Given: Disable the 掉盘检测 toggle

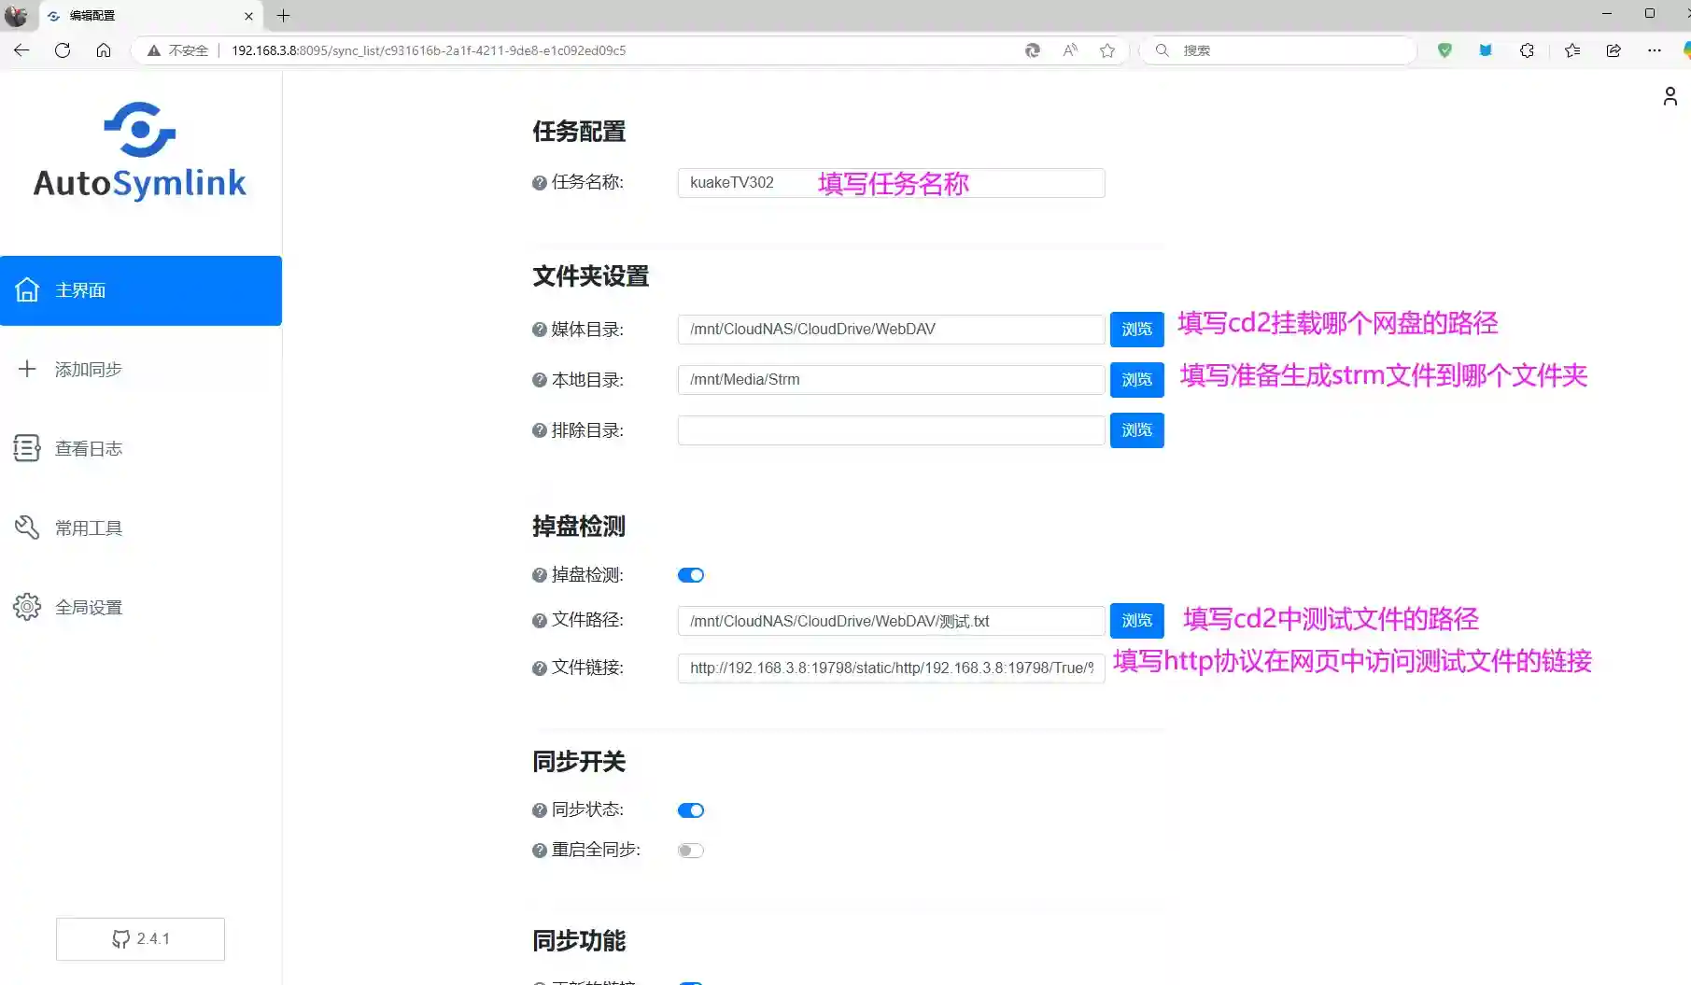Looking at the screenshot, I should click(x=691, y=574).
